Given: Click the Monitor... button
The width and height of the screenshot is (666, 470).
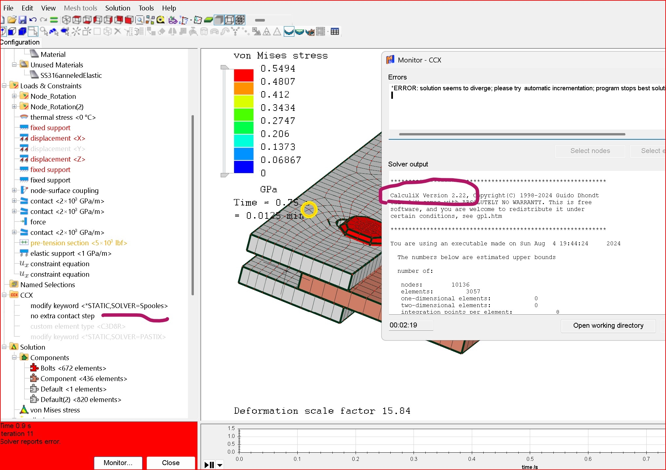Looking at the screenshot, I should 118,462.
